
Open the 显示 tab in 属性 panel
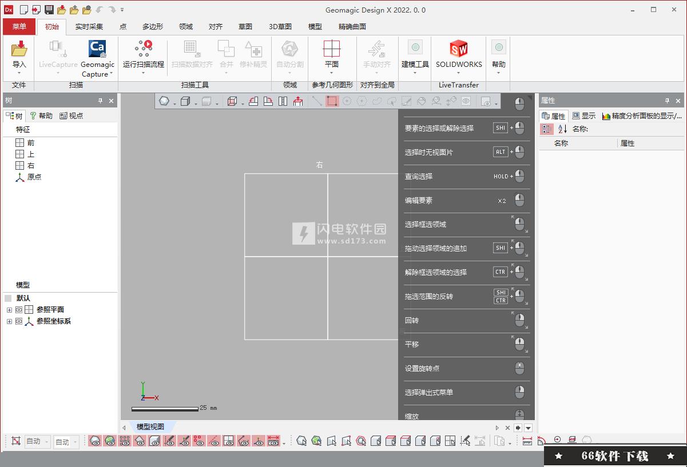pyautogui.click(x=584, y=115)
